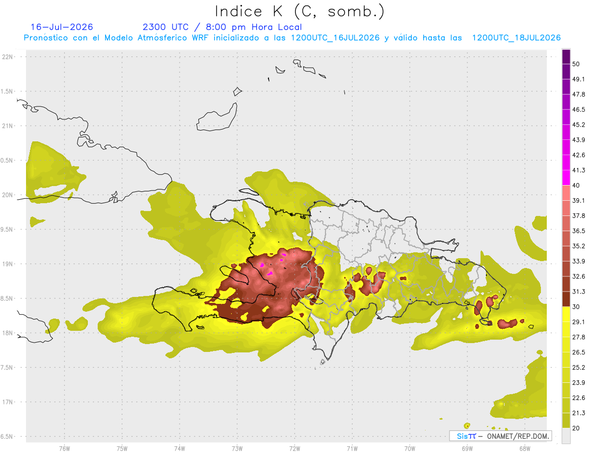Click the "SisTT - ONAMET/REP.DOM." credit box
Viewport: 589px width, 455px height.
(500, 436)
